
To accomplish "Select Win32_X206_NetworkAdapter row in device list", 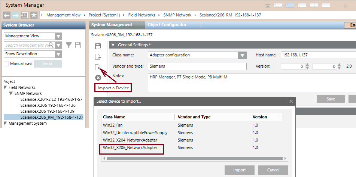I will coord(133,148).
